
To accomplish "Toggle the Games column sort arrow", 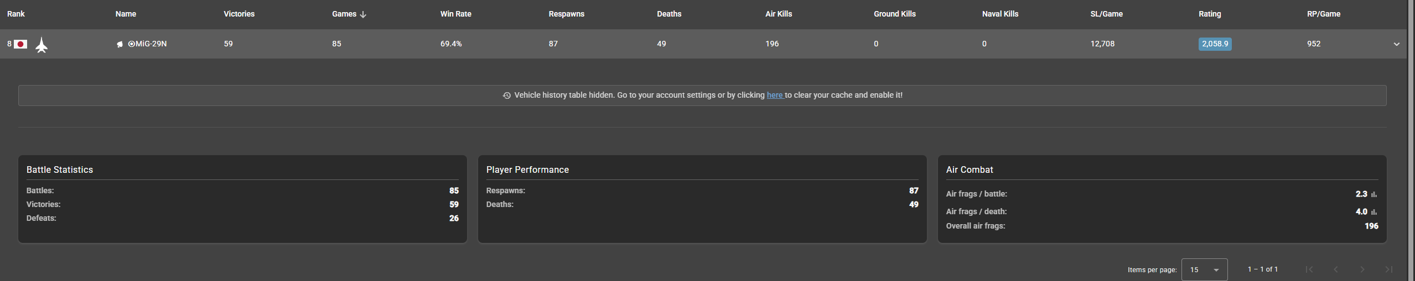I will (x=363, y=14).
